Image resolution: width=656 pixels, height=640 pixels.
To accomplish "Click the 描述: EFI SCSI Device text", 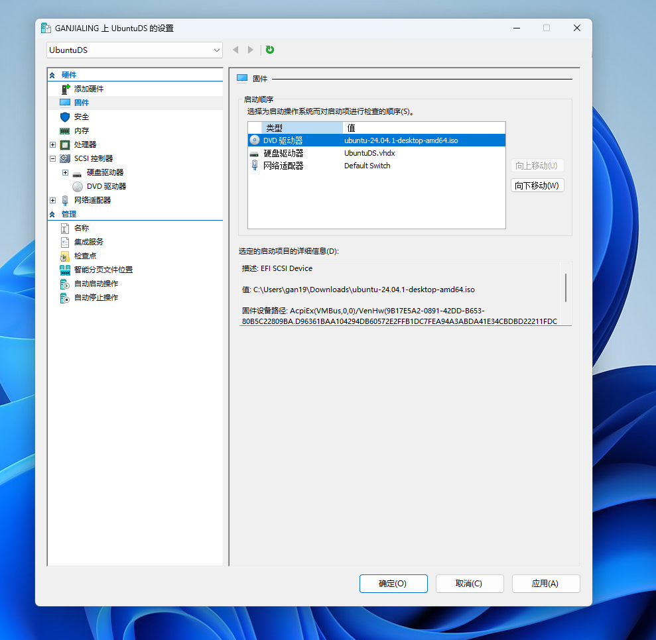I will click(277, 268).
